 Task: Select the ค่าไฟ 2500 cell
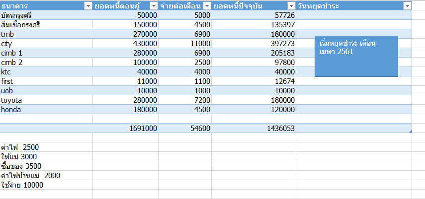(46, 147)
